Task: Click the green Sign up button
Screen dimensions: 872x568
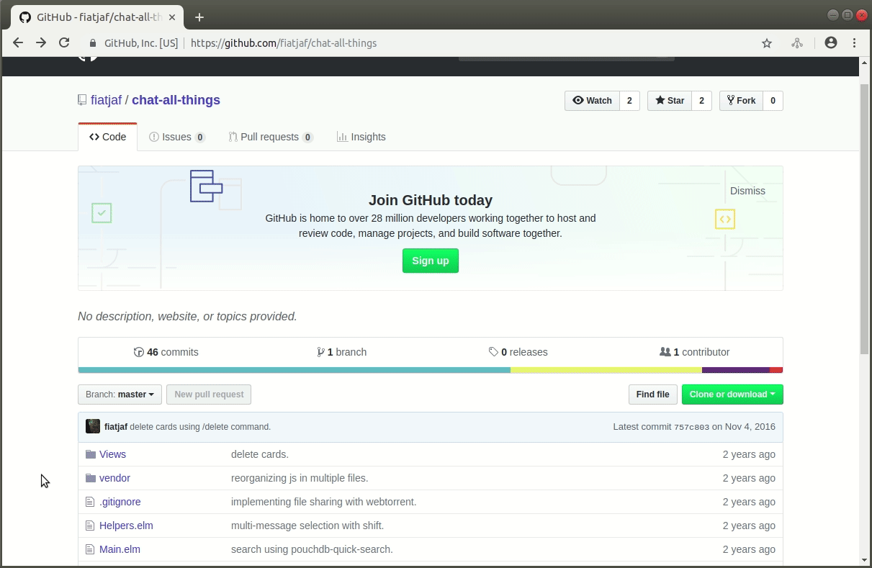Action: (x=431, y=261)
